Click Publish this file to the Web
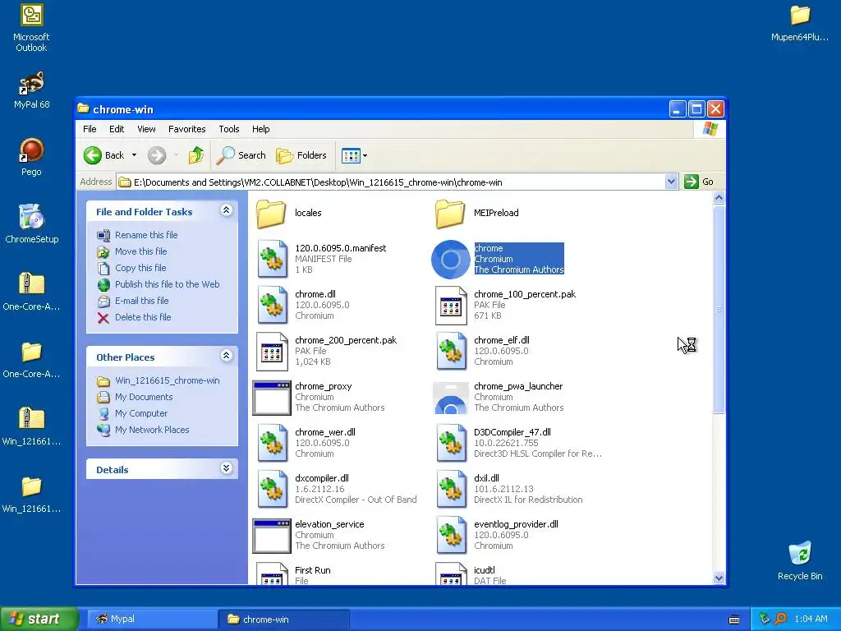Screen dimensions: 841x631 point(167,284)
